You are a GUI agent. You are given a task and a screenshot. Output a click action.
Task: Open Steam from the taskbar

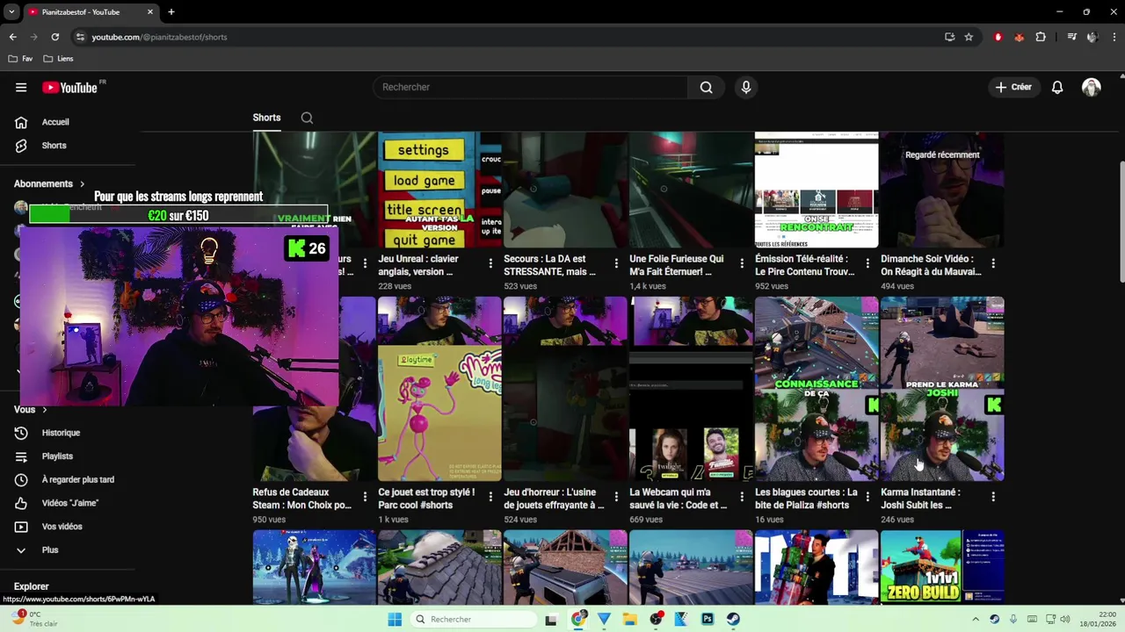[733, 619]
